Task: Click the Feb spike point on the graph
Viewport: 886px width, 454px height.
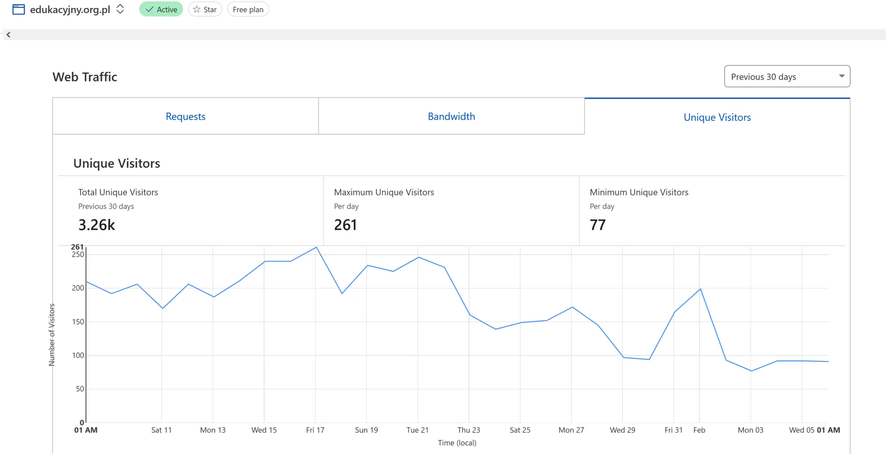Action: (x=700, y=289)
